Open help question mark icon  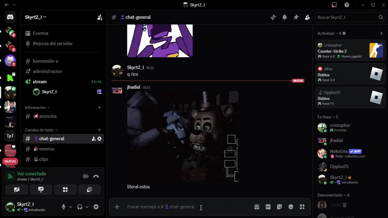click(x=347, y=5)
